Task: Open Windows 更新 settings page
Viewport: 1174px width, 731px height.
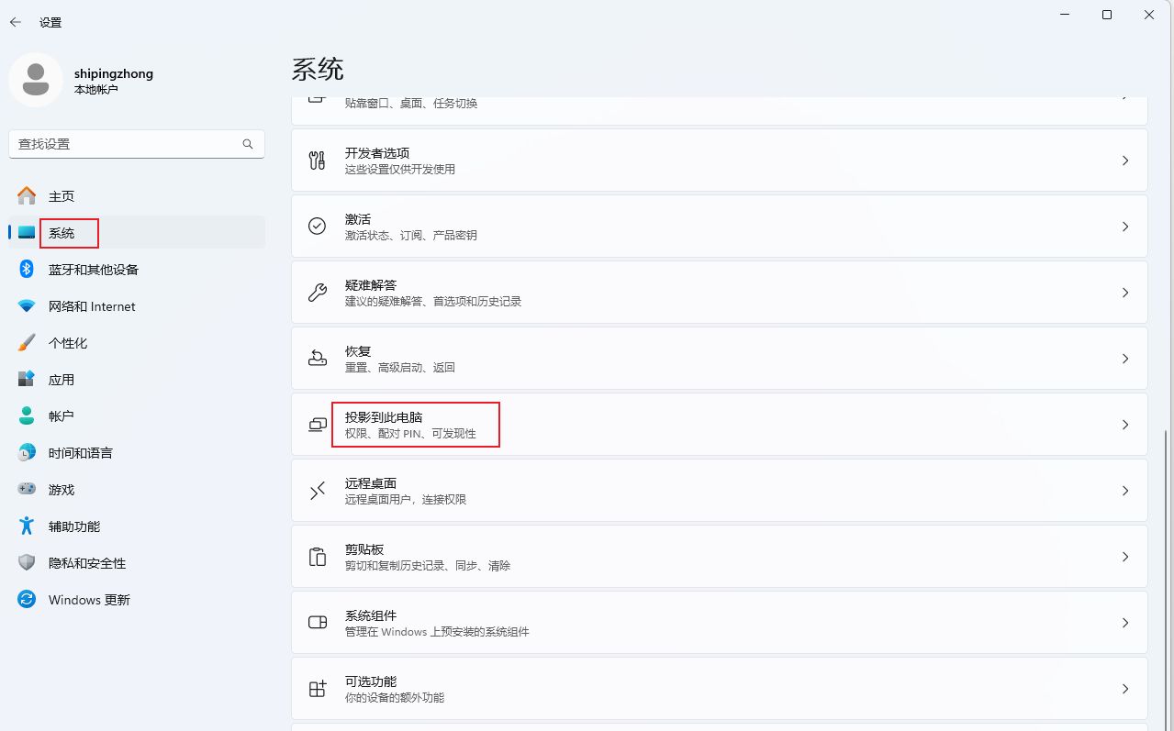Action: (x=89, y=600)
